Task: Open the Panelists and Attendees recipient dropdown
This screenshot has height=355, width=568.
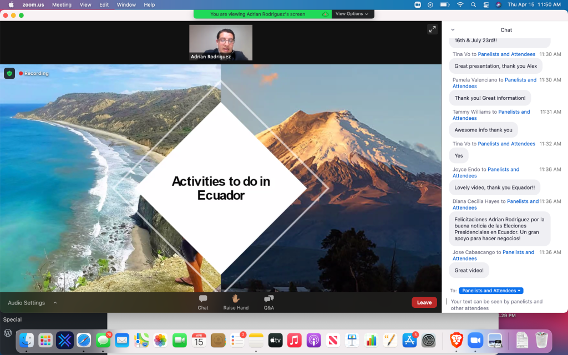Action: [490, 291]
